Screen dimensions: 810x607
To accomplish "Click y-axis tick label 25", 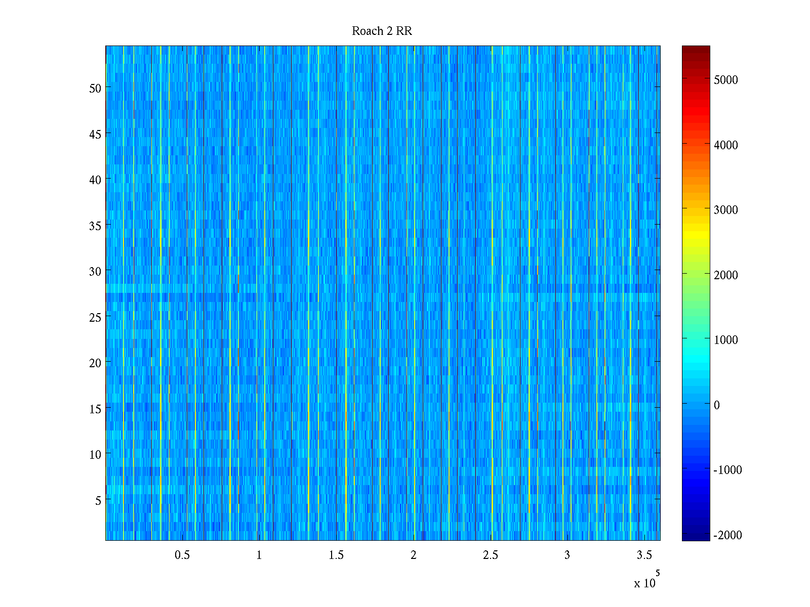I will coord(95,317).
